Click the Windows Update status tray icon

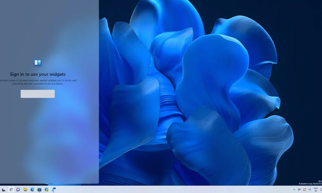pos(304,189)
